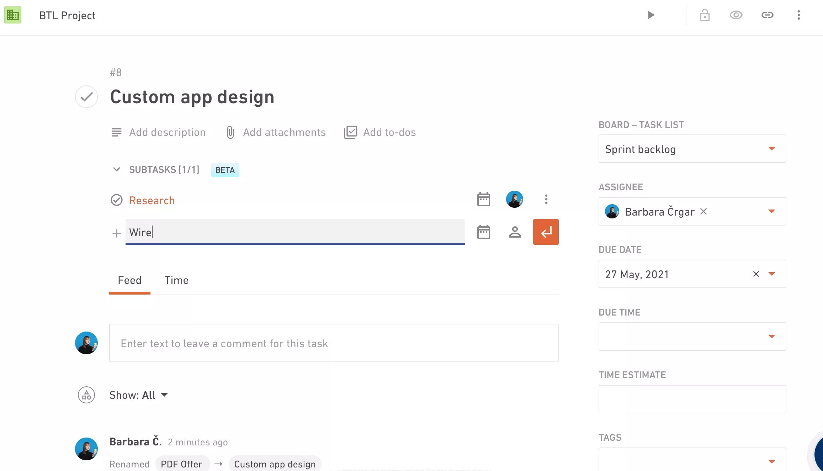
Task: Click the #8 task number
Action: tap(116, 73)
